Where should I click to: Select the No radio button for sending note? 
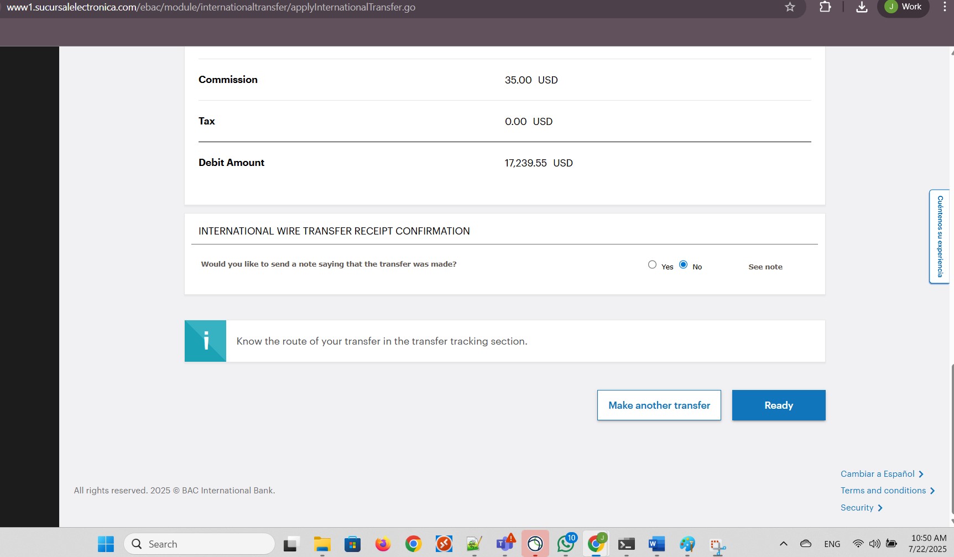684,265
